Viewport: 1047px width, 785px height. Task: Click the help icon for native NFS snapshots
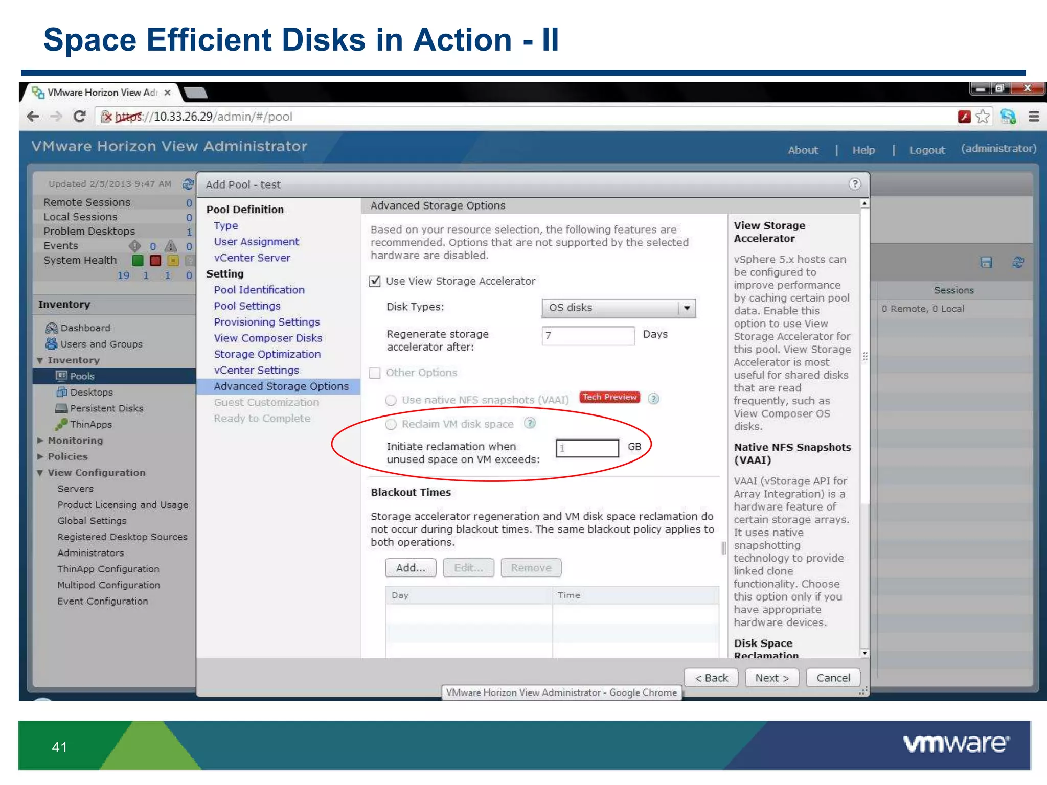pyautogui.click(x=653, y=399)
